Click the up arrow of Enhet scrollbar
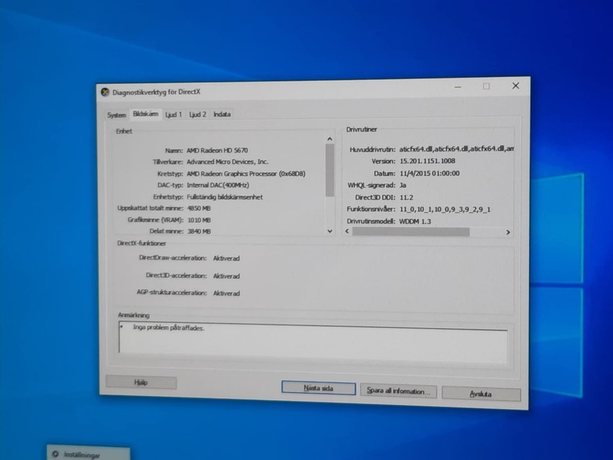This screenshot has height=460, width=613. pos(330,139)
